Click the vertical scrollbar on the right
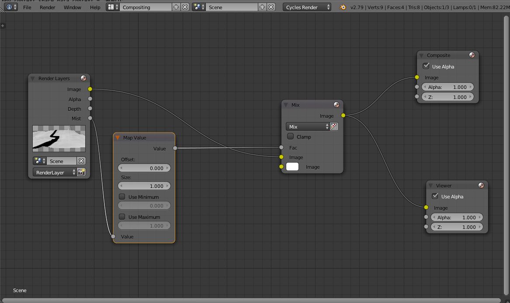This screenshot has width=510, height=303. pyautogui.click(x=507, y=156)
